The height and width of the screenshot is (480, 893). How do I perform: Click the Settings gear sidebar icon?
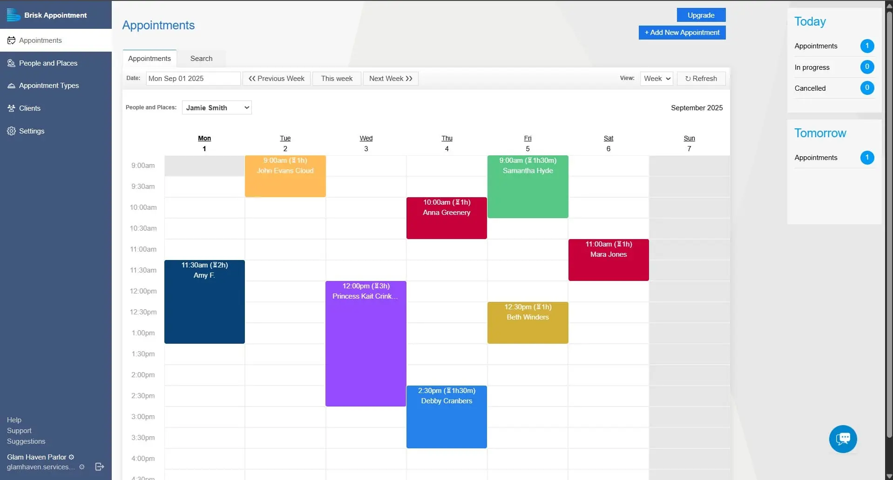point(11,131)
